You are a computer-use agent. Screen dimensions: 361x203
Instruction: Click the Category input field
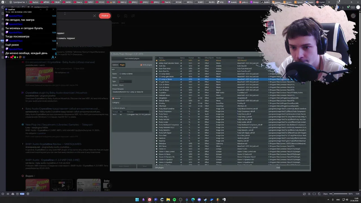click(x=135, y=102)
